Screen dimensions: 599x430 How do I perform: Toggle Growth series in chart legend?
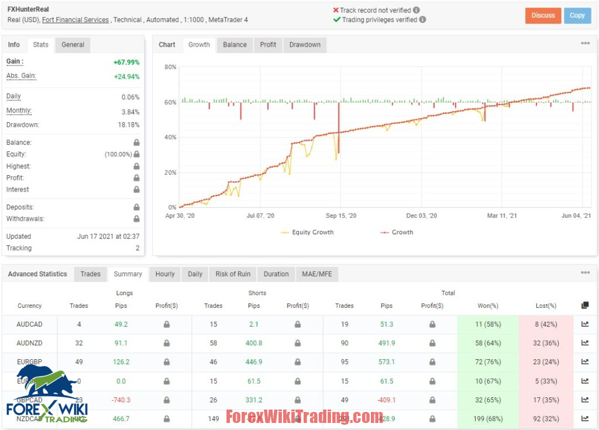click(397, 233)
